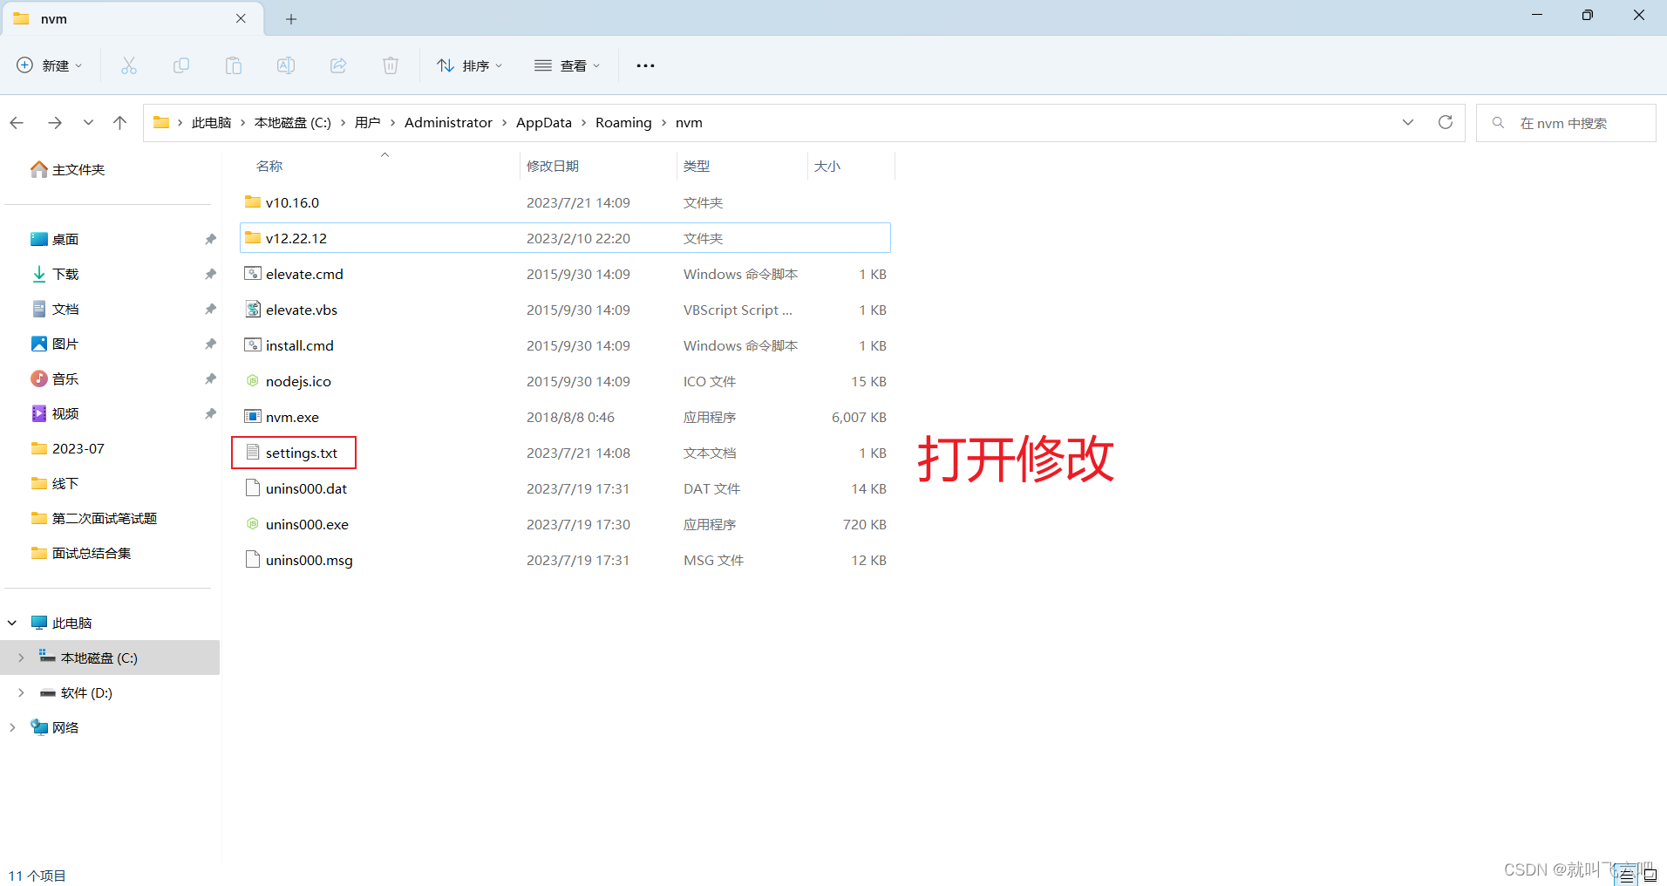Click the Delete trash icon
The height and width of the screenshot is (886, 1667).
(x=391, y=65)
